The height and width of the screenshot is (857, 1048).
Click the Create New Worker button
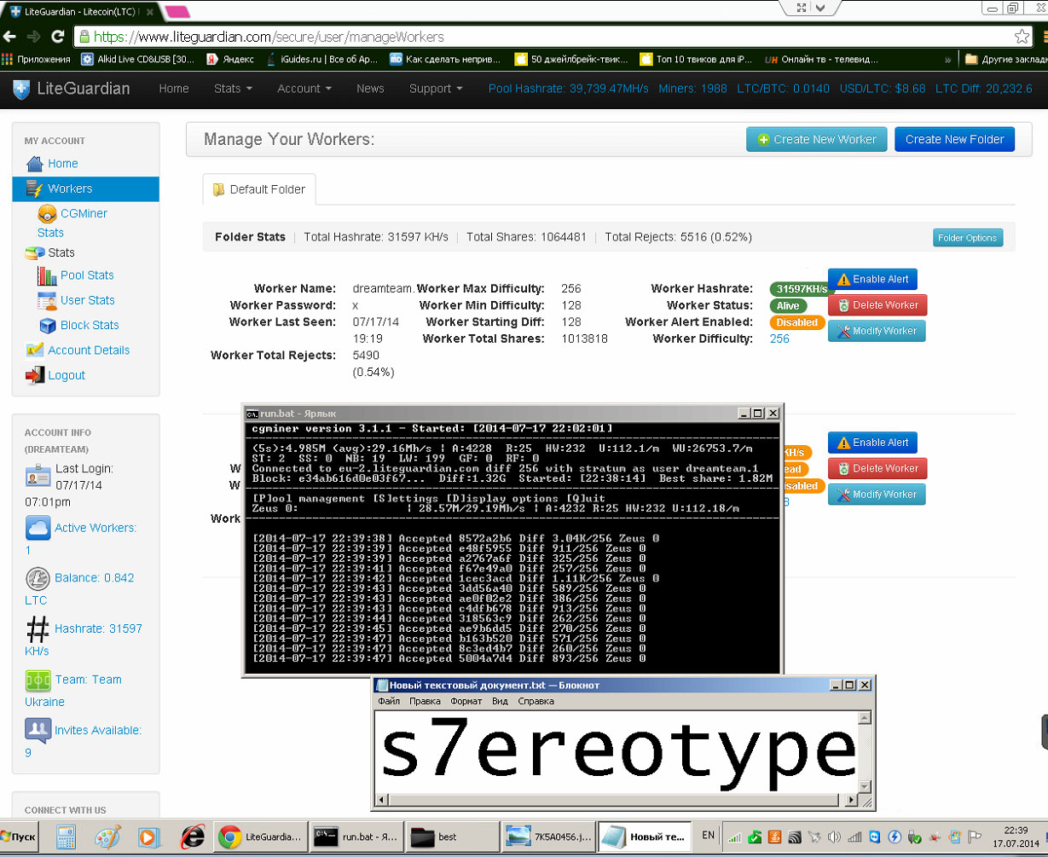tap(817, 139)
